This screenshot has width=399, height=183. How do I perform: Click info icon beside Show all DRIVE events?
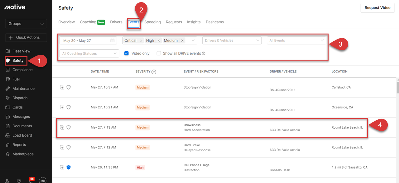coord(204,53)
